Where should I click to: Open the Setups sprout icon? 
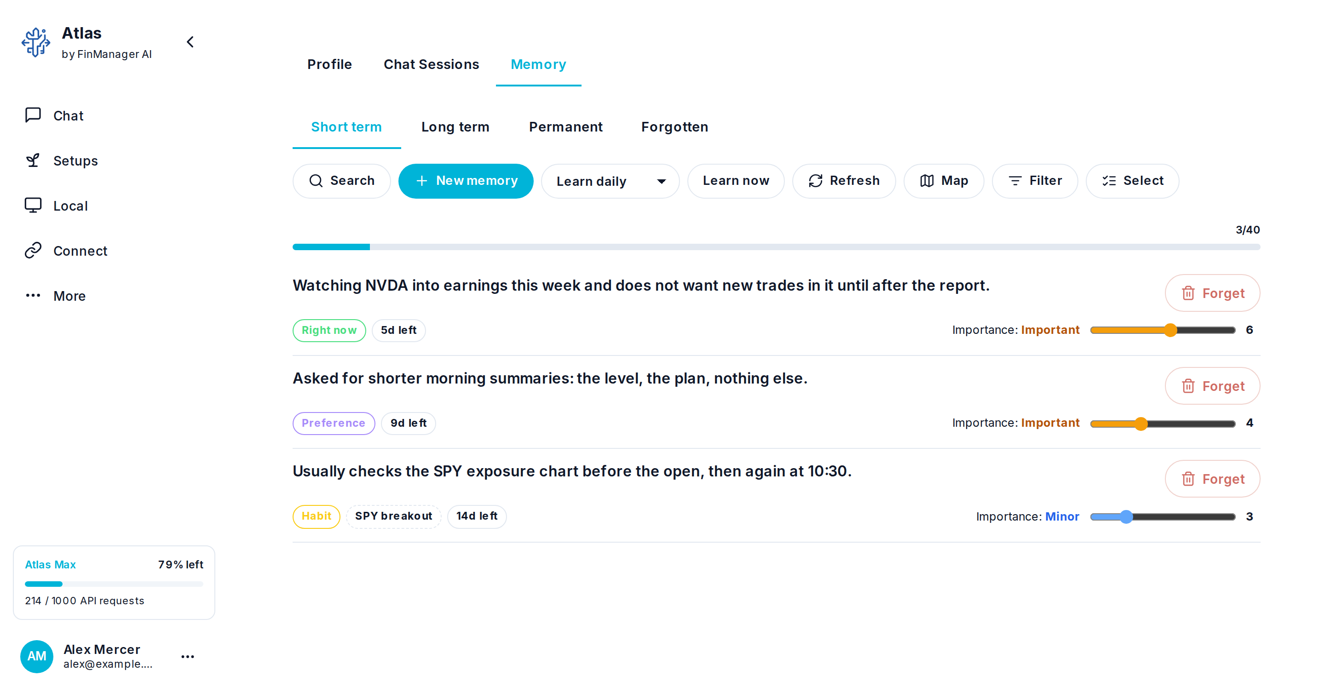click(33, 160)
